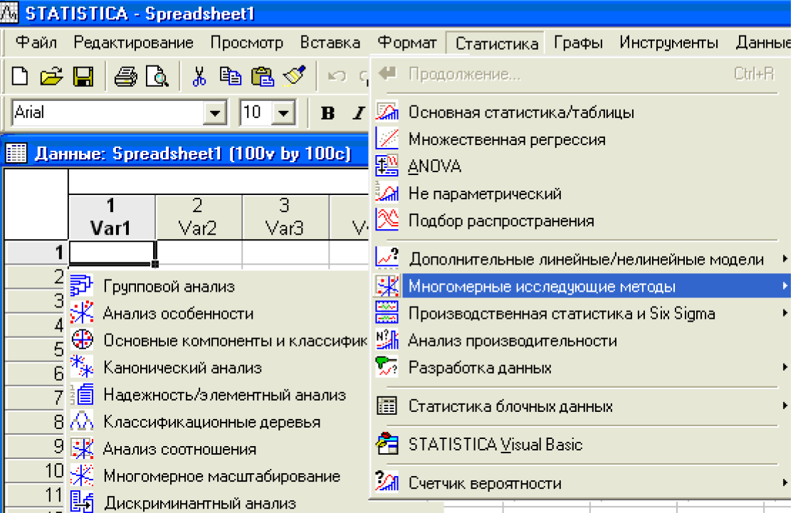Screen dimensions: 798x513
Task: Click the Print icon in toolbar
Action: point(126,76)
